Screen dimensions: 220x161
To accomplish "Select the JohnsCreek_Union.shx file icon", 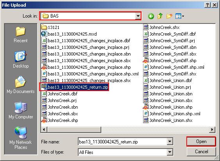I will (146, 120).
